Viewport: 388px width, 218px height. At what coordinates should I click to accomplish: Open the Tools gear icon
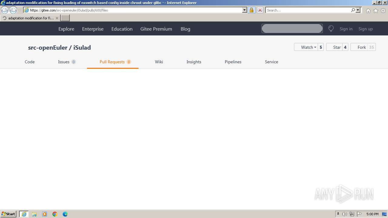[383, 11]
